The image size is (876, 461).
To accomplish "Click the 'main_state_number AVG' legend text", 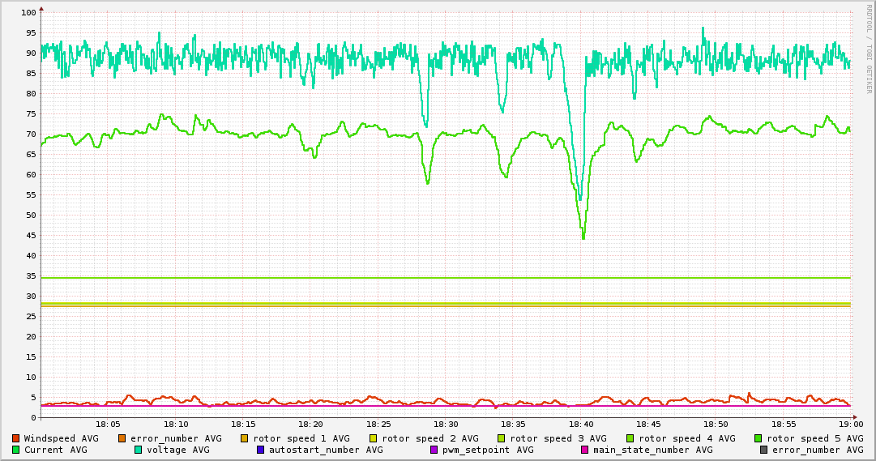I will tap(653, 450).
